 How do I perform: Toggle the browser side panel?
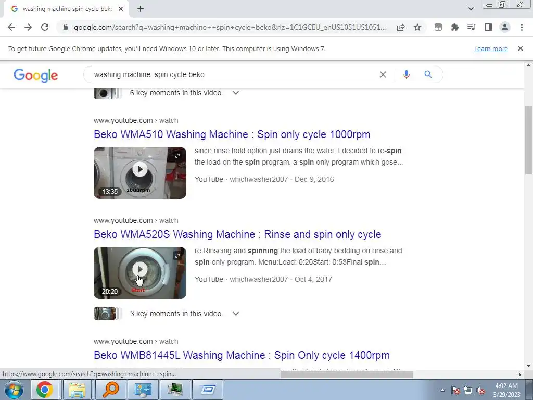pos(488,27)
